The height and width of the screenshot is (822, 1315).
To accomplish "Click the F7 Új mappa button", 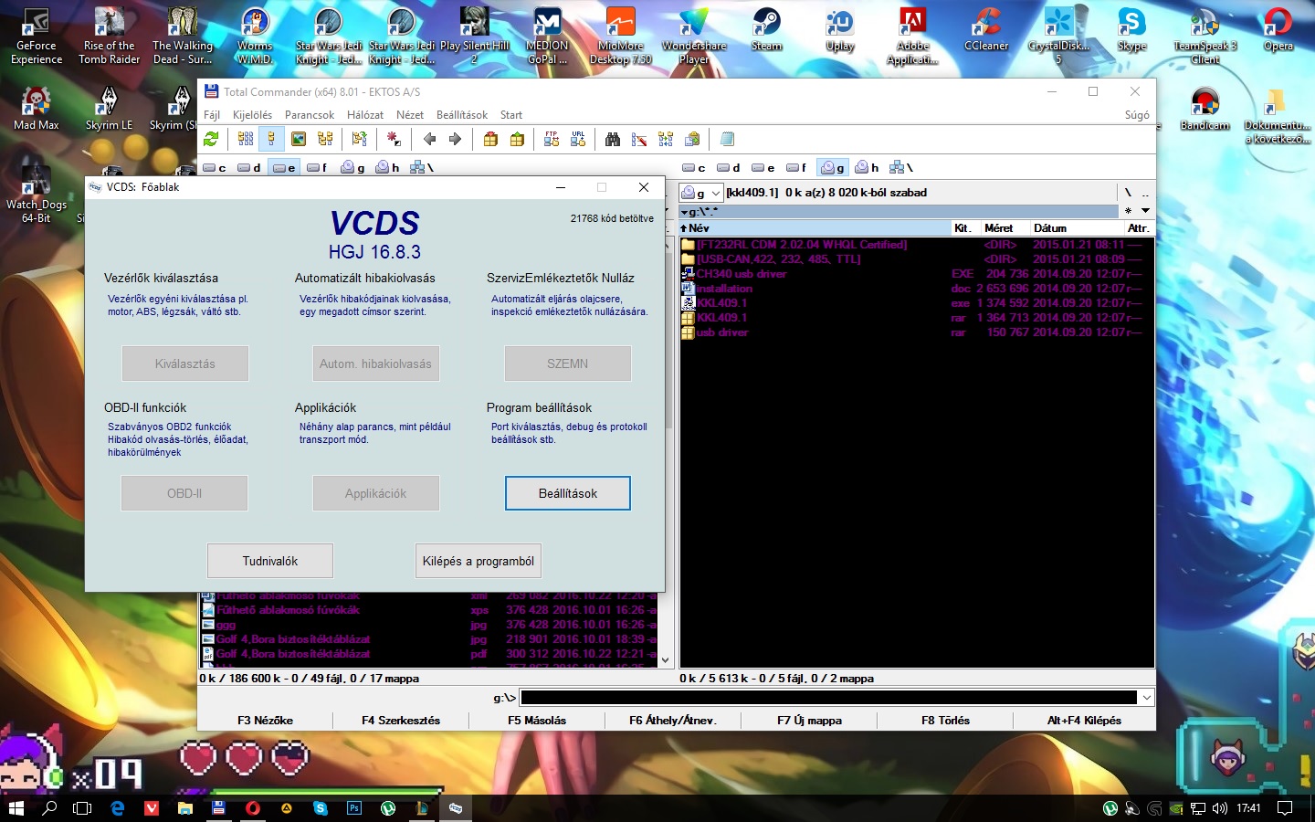I will click(x=809, y=720).
